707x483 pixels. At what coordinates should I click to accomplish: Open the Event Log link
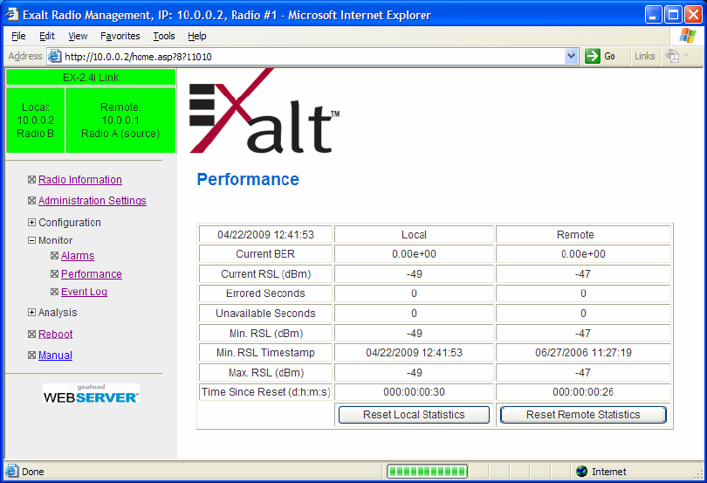85,292
